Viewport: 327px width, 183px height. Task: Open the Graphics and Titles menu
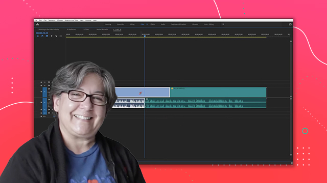[x=72, y=20]
